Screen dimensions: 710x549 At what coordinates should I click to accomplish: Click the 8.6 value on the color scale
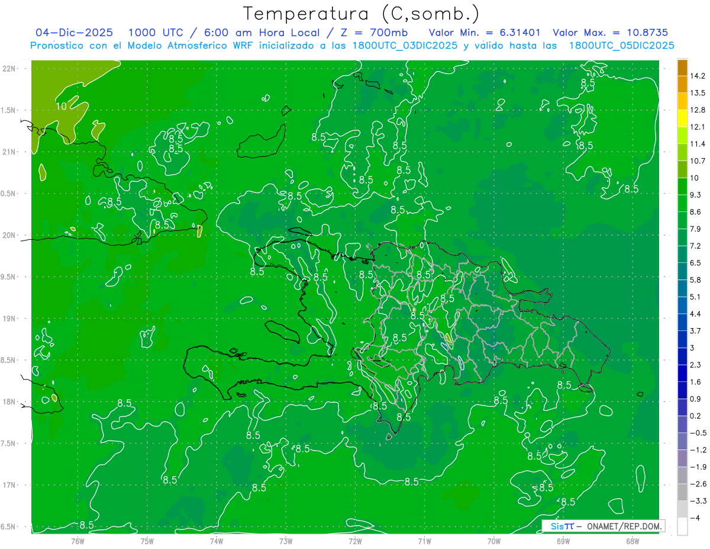pyautogui.click(x=695, y=211)
